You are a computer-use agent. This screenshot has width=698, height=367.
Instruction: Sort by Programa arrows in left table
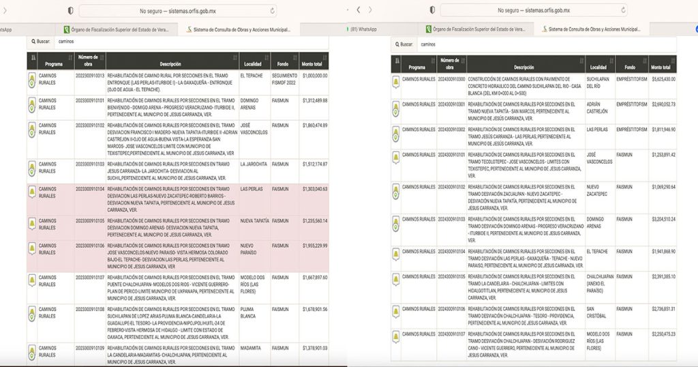pos(70,57)
